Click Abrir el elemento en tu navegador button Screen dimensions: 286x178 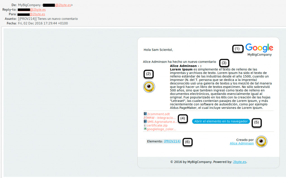tap(221, 121)
